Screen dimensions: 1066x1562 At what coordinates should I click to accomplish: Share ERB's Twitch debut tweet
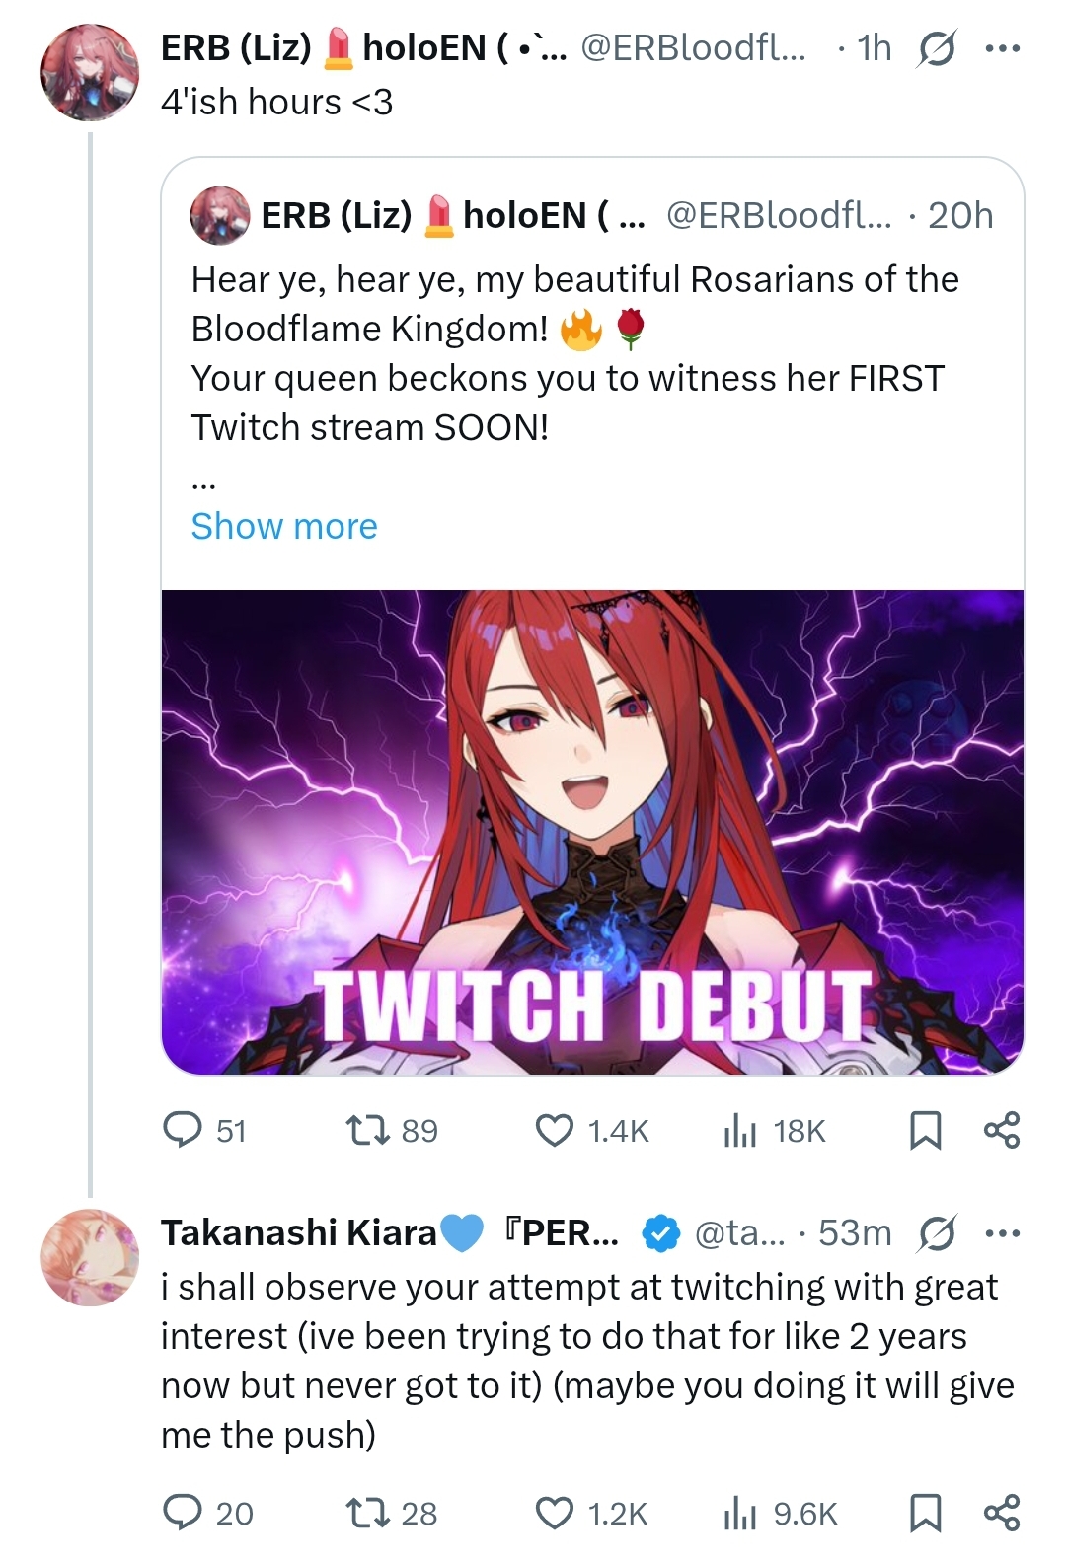tap(1002, 1130)
